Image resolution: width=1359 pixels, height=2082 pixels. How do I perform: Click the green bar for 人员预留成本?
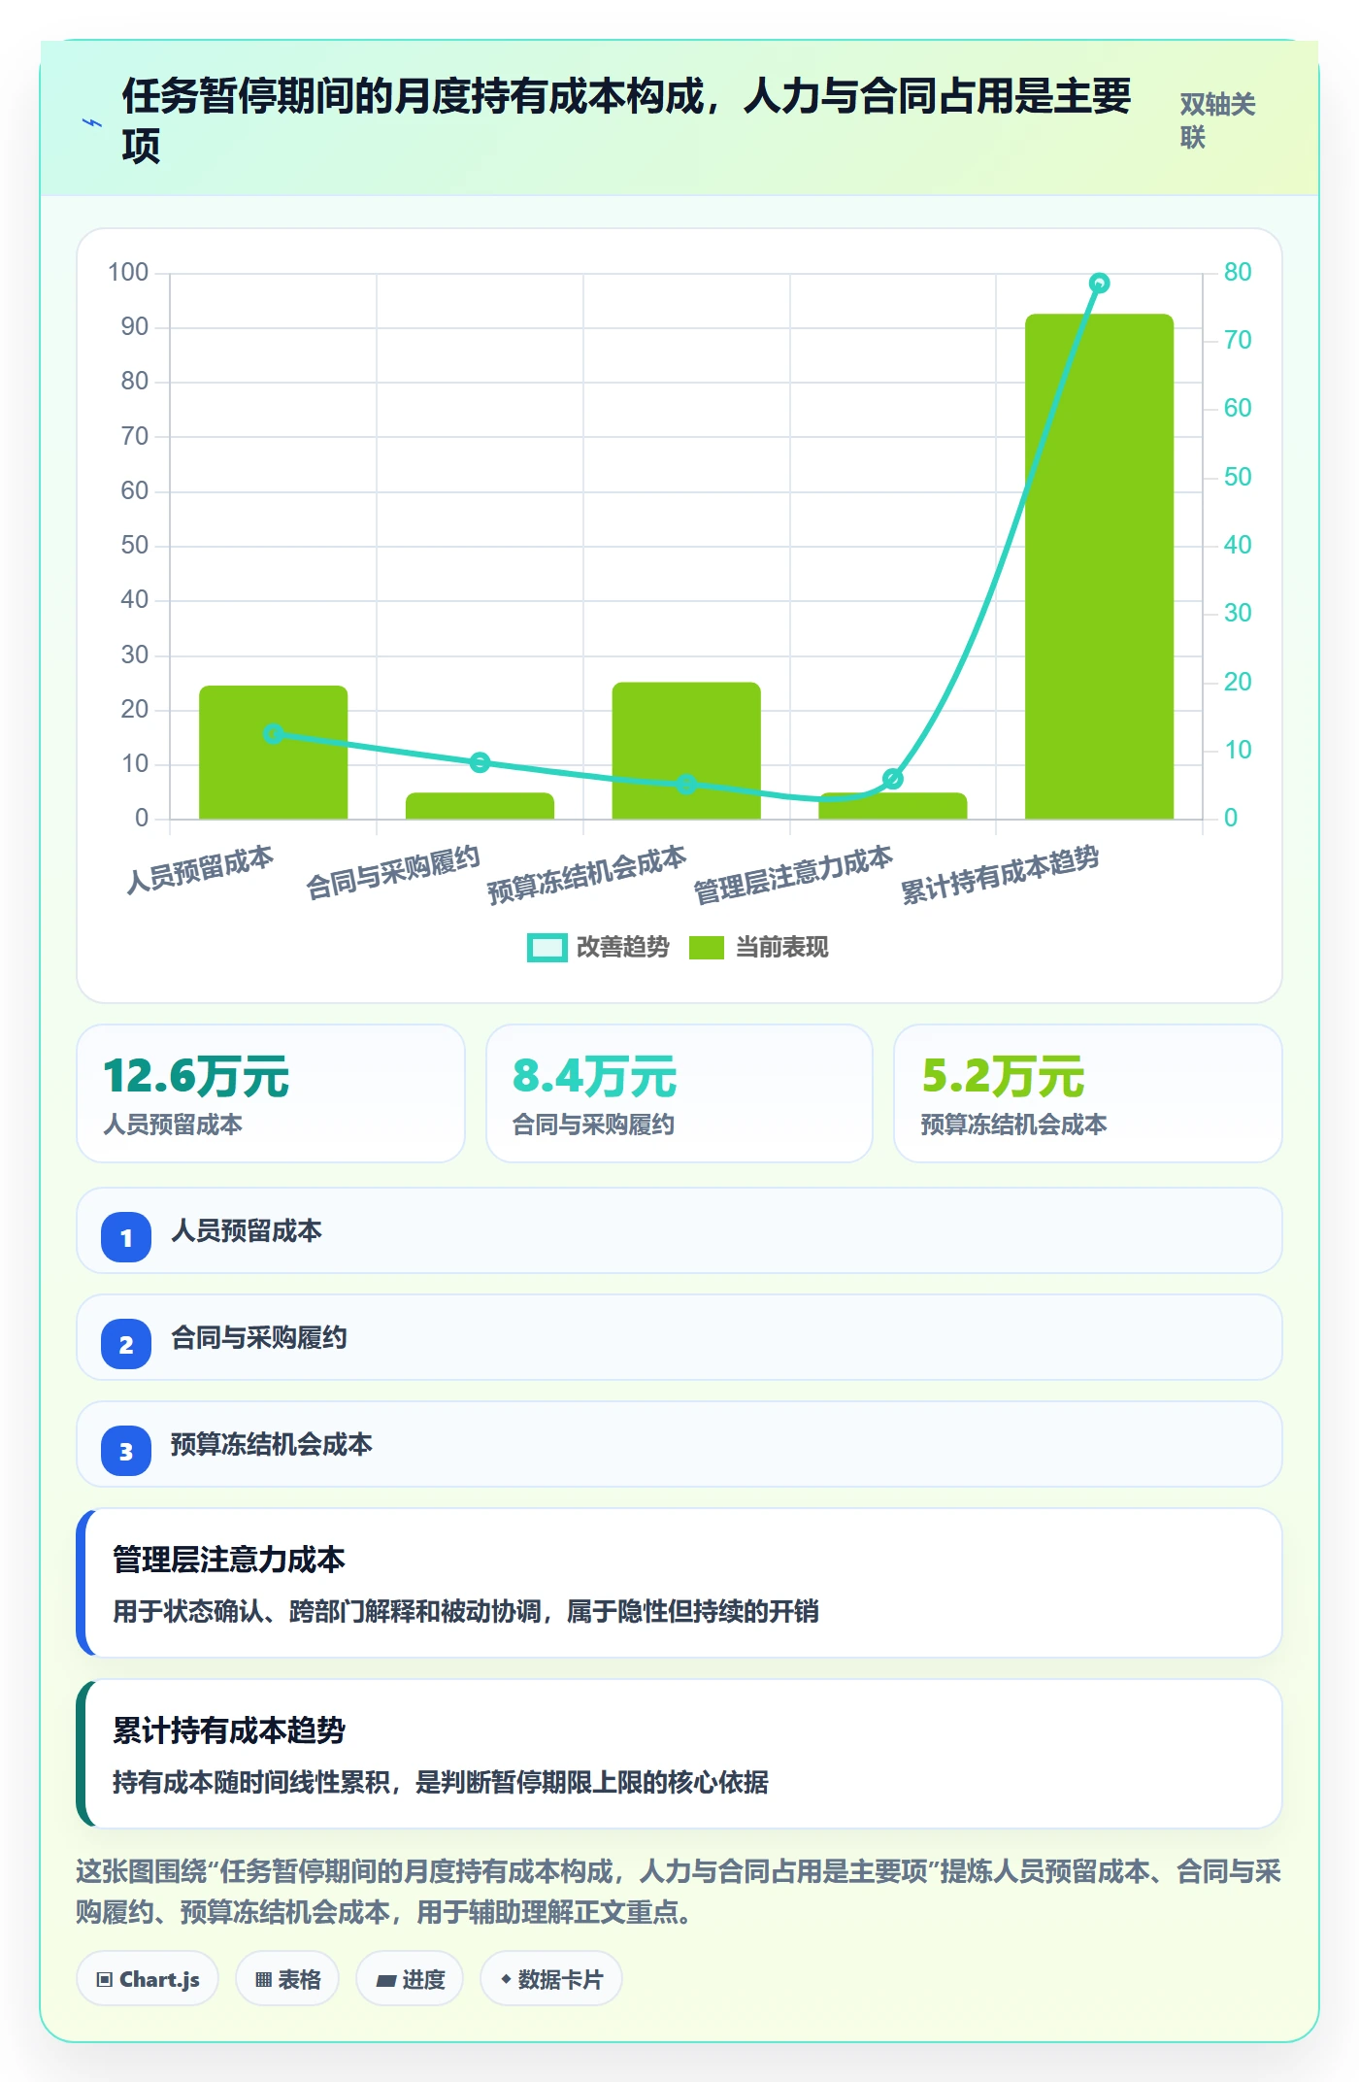pos(274,753)
